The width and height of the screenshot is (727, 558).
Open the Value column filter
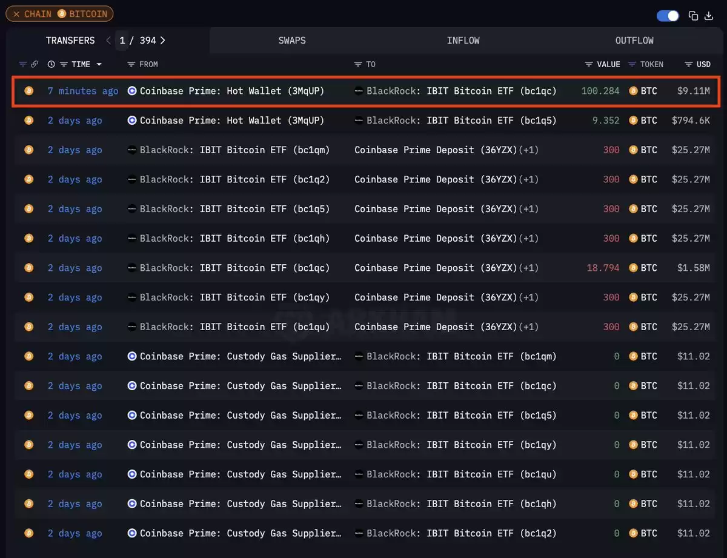tap(588, 64)
